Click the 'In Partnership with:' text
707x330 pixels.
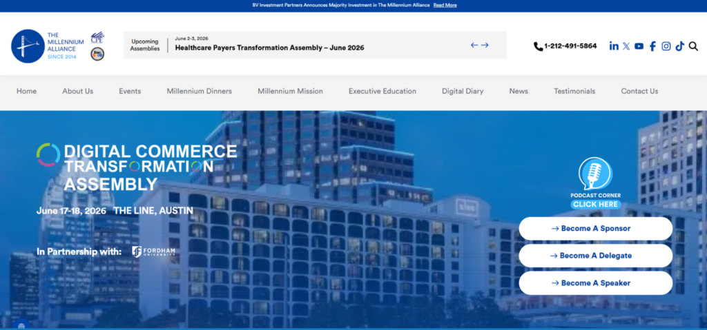point(79,251)
